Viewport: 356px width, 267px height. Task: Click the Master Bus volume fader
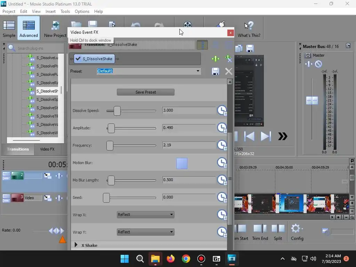pos(312,100)
